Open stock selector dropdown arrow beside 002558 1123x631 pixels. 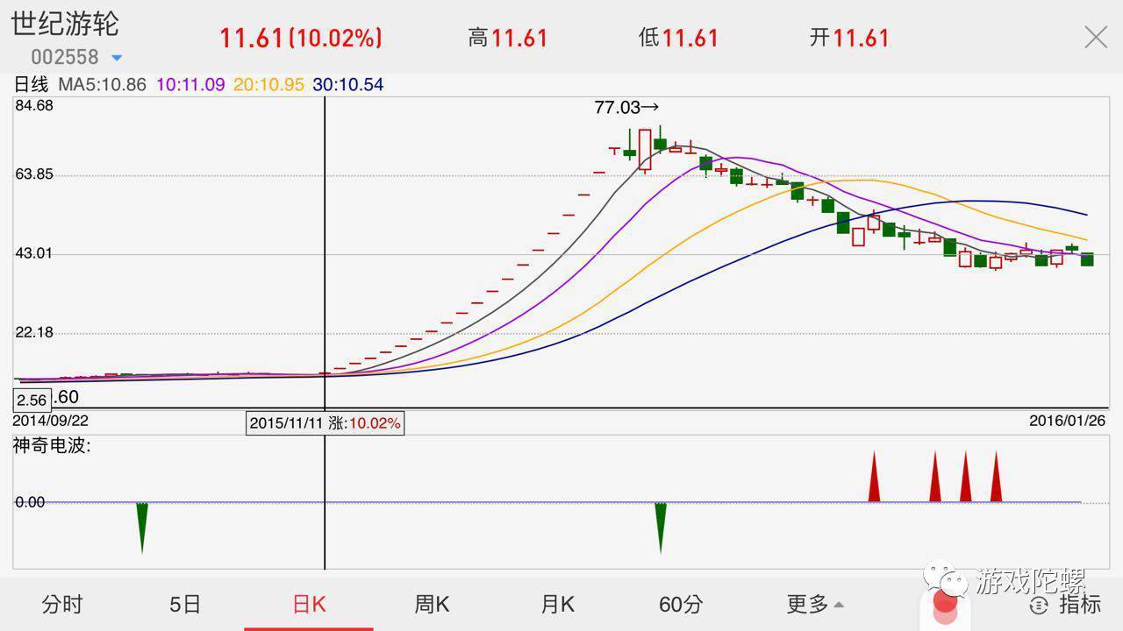117,59
